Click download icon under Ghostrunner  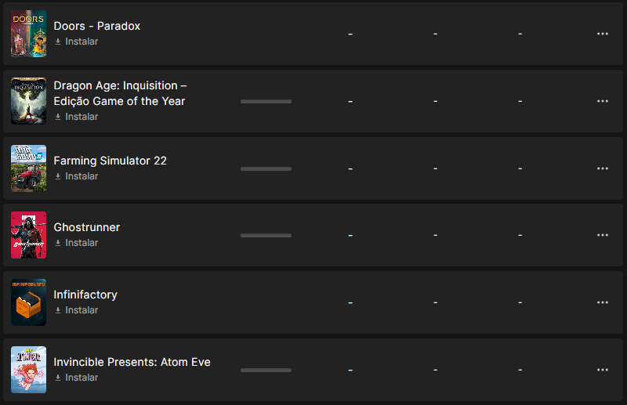click(x=58, y=243)
